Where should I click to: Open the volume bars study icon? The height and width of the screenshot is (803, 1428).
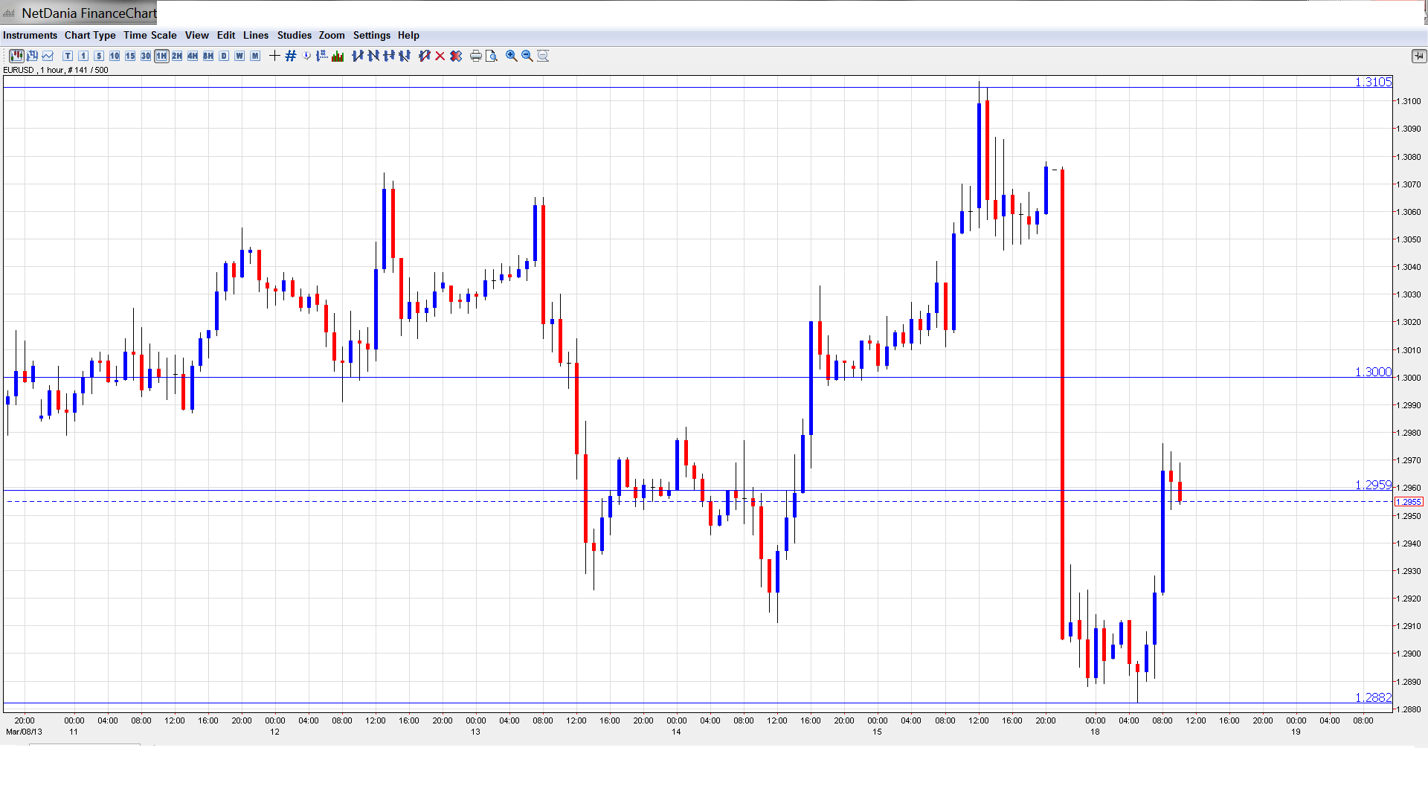[x=338, y=56]
